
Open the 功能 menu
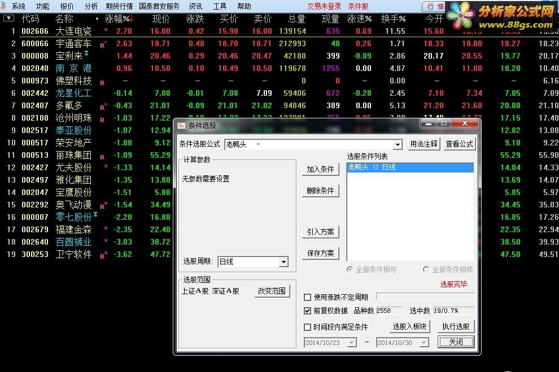pos(42,6)
